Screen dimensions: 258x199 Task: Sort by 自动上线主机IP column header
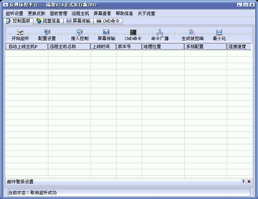[26, 47]
